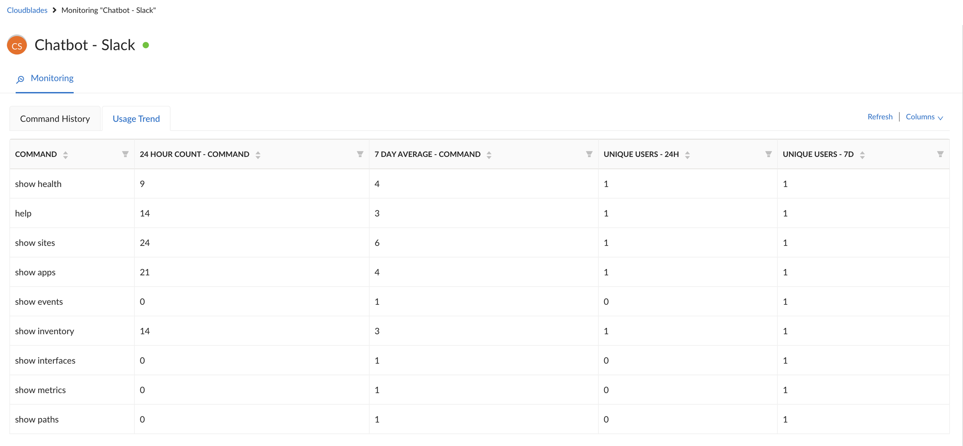
Task: Open filter for 7 Day Average column
Action: click(589, 154)
